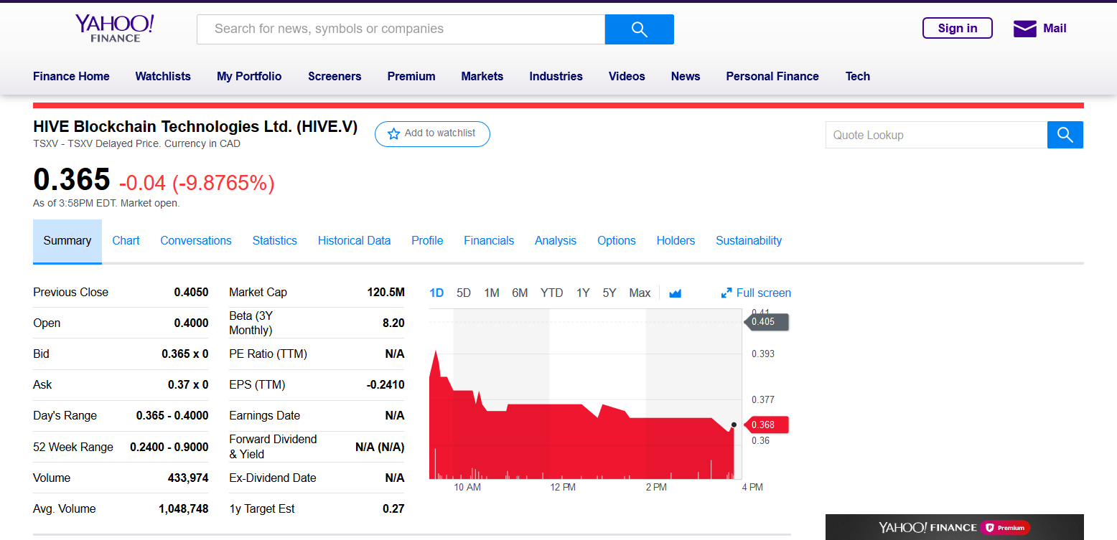The image size is (1117, 540).
Task: Click the star Add to watchlist button
Action: pyautogui.click(x=432, y=134)
